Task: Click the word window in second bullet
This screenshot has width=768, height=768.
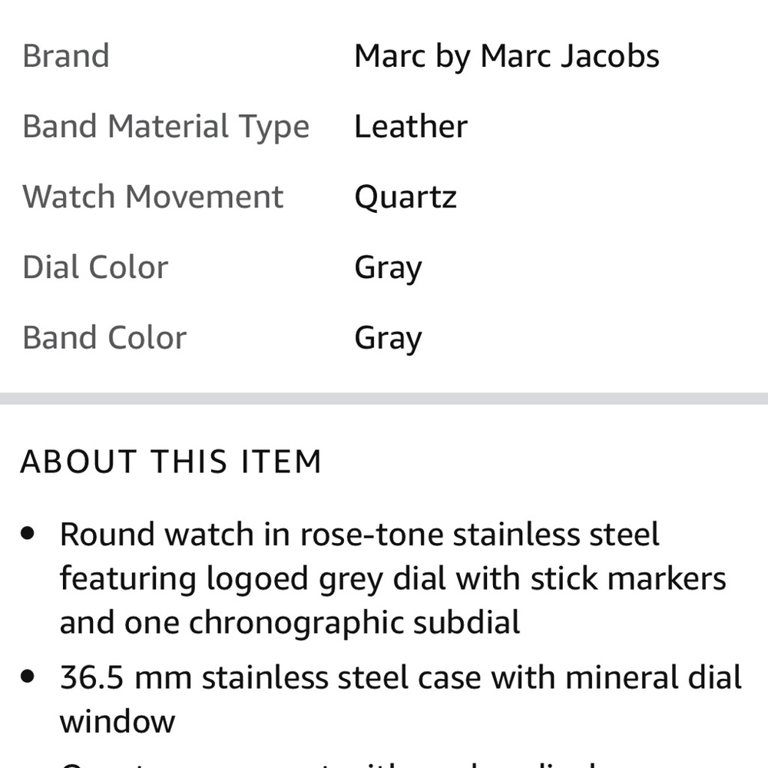Action: tap(117, 722)
